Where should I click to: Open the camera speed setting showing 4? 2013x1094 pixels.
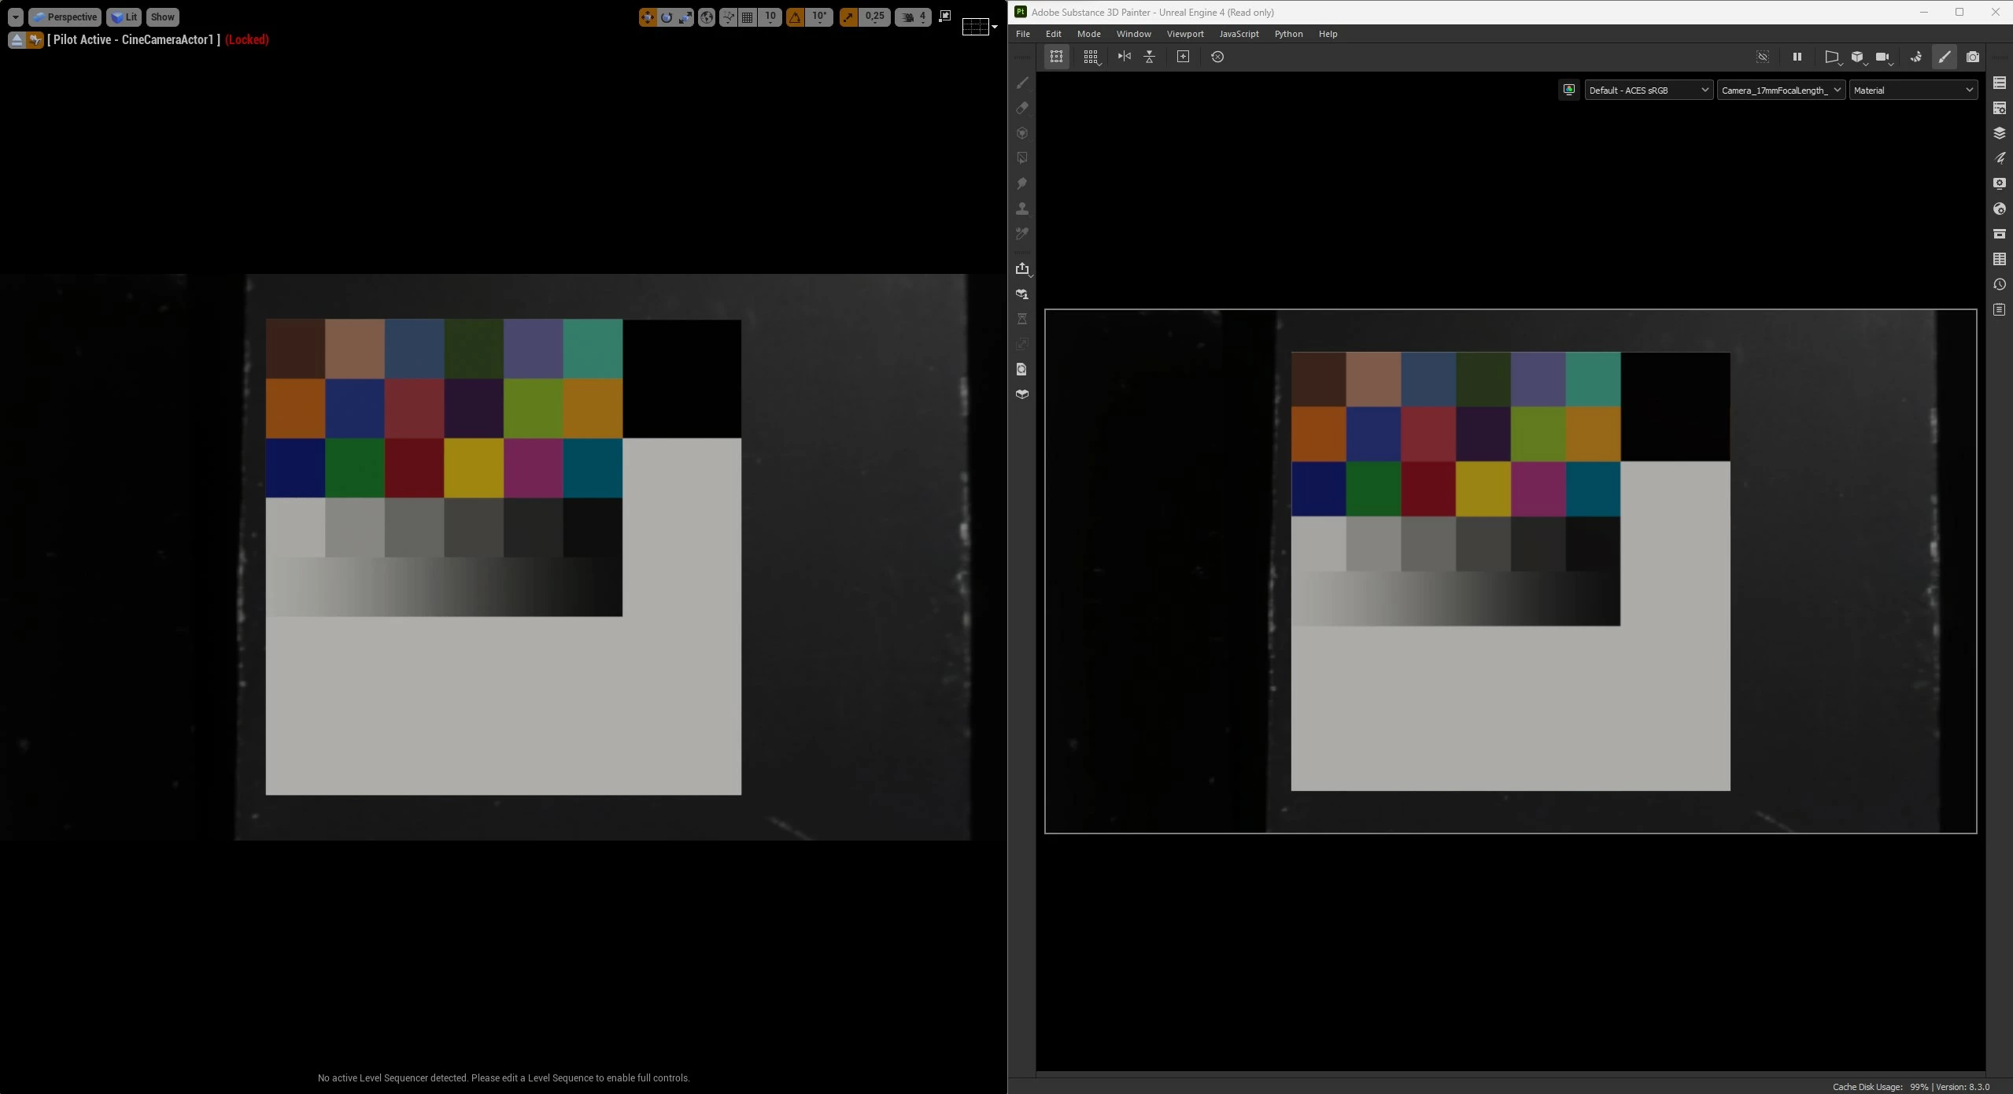tap(913, 17)
